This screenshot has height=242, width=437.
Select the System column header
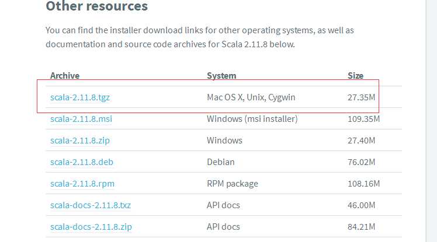pos(221,76)
